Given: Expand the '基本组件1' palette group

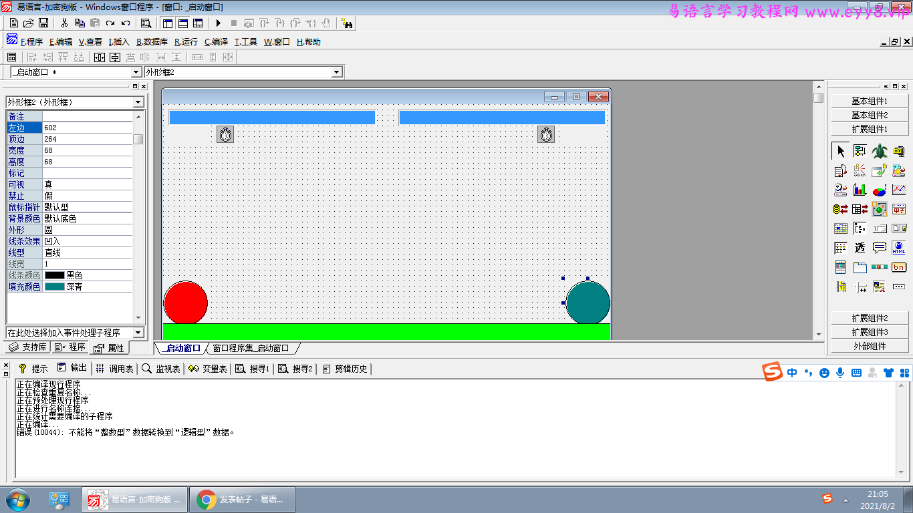Looking at the screenshot, I should coord(870,101).
